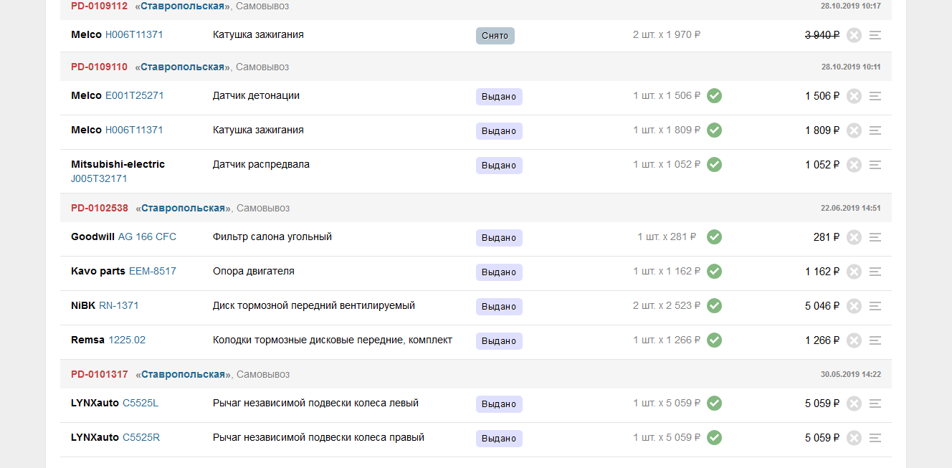Click the green checkmark for Фильтр салона угольный
Image resolution: width=952 pixels, height=468 pixels.
point(714,237)
